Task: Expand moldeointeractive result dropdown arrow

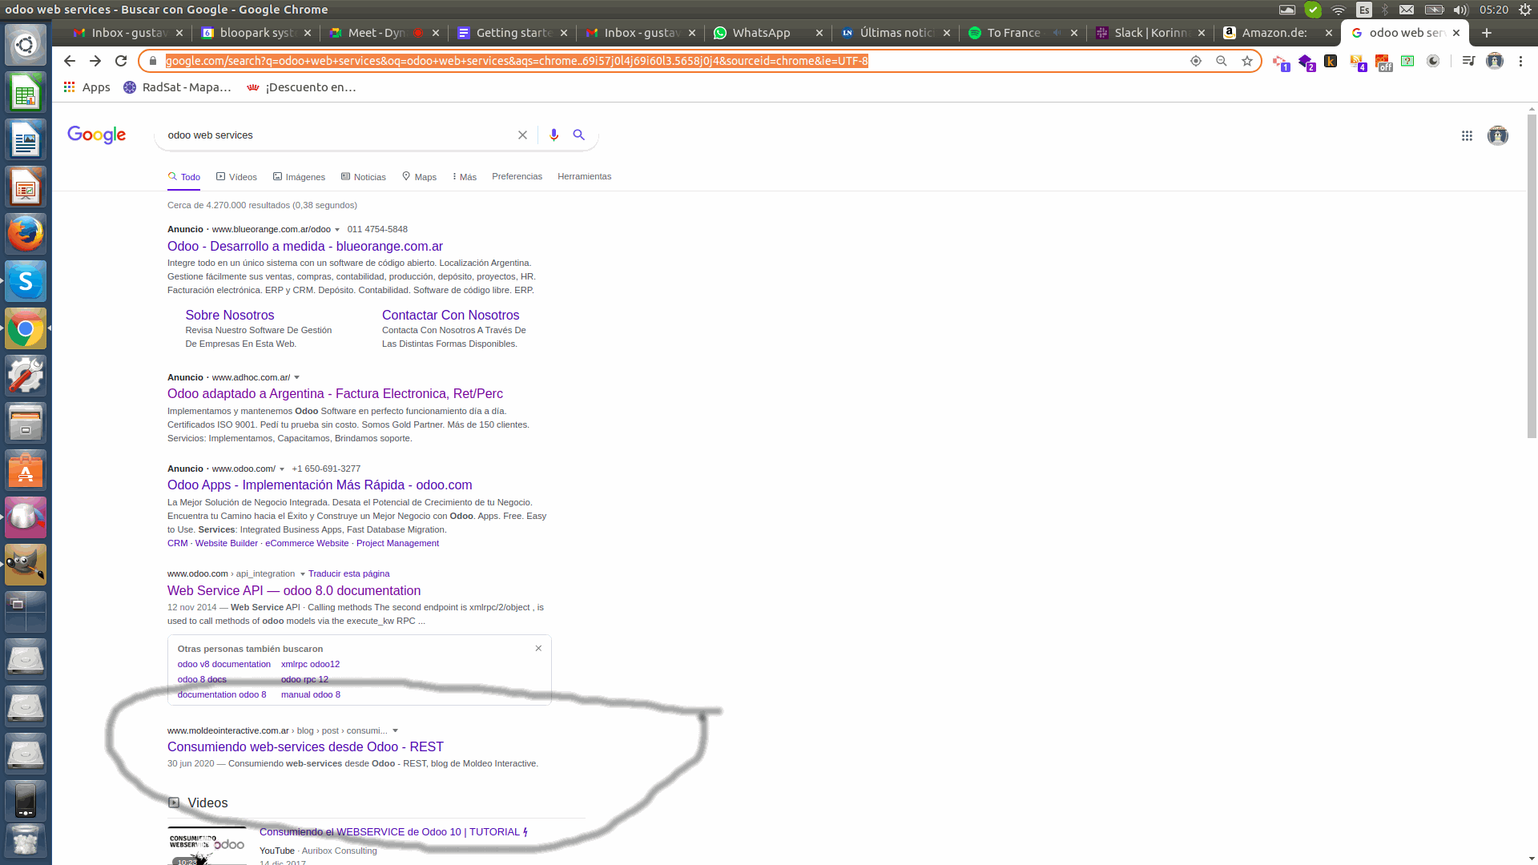Action: click(395, 730)
